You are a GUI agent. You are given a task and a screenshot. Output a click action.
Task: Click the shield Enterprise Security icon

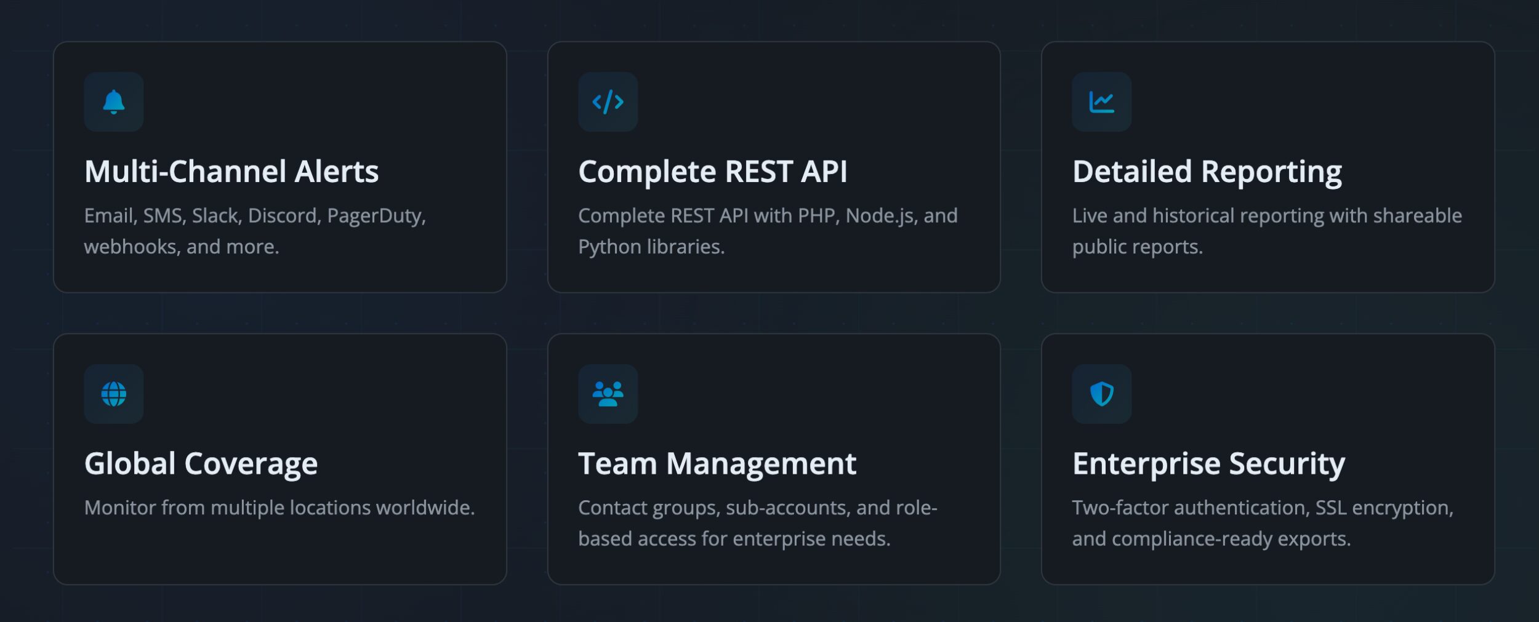[x=1101, y=394]
